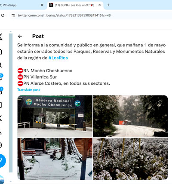The width and height of the screenshot is (172, 184).
Task: Open the snowy picnic shelter photo
Action: point(55,159)
